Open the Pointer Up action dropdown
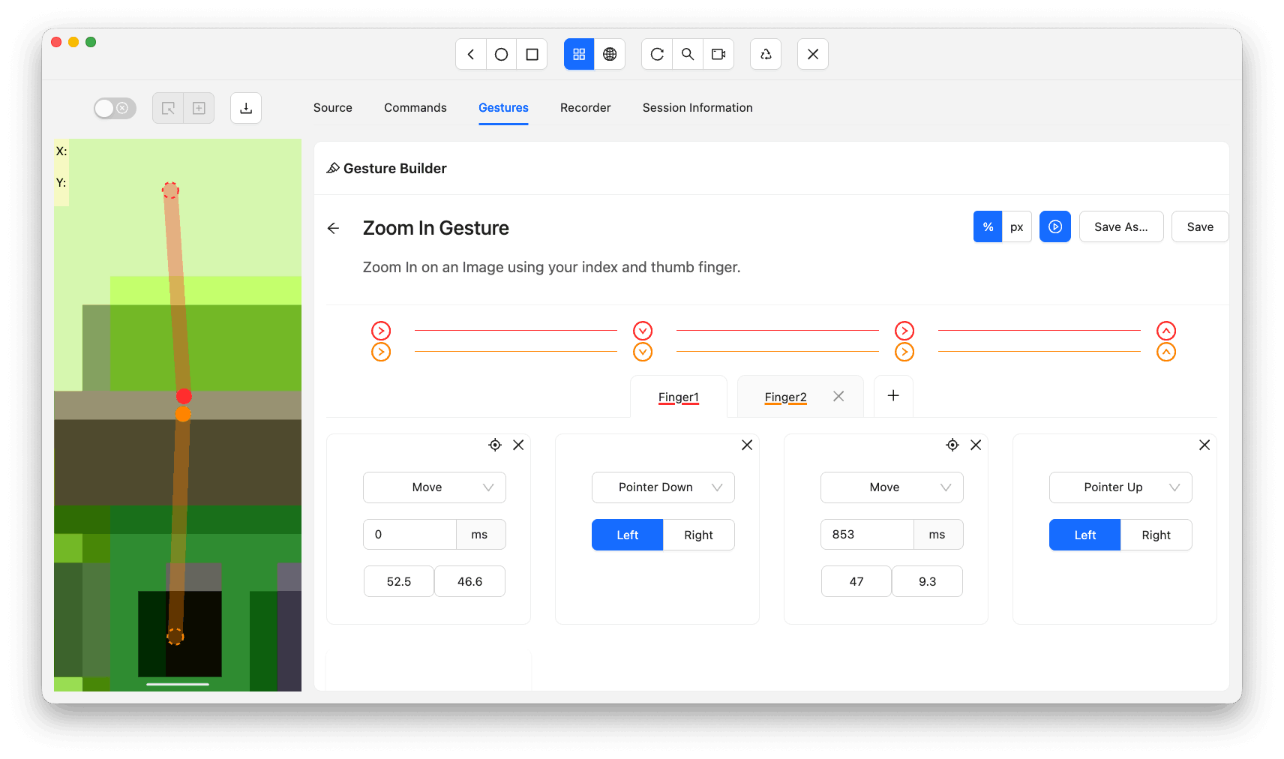The height and width of the screenshot is (759, 1284). coord(1120,487)
